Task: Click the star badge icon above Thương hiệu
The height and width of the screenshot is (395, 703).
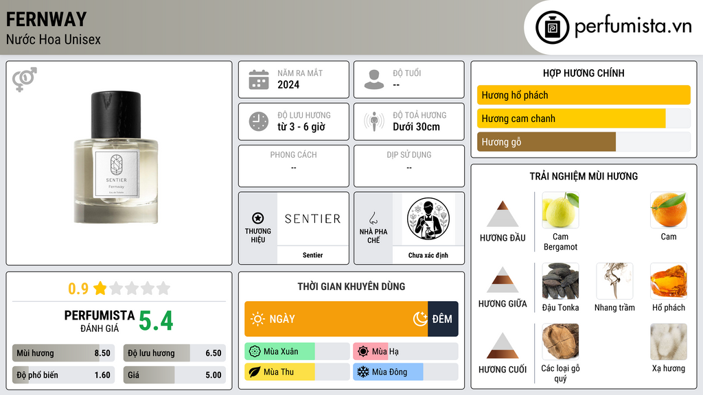Action: tap(258, 218)
